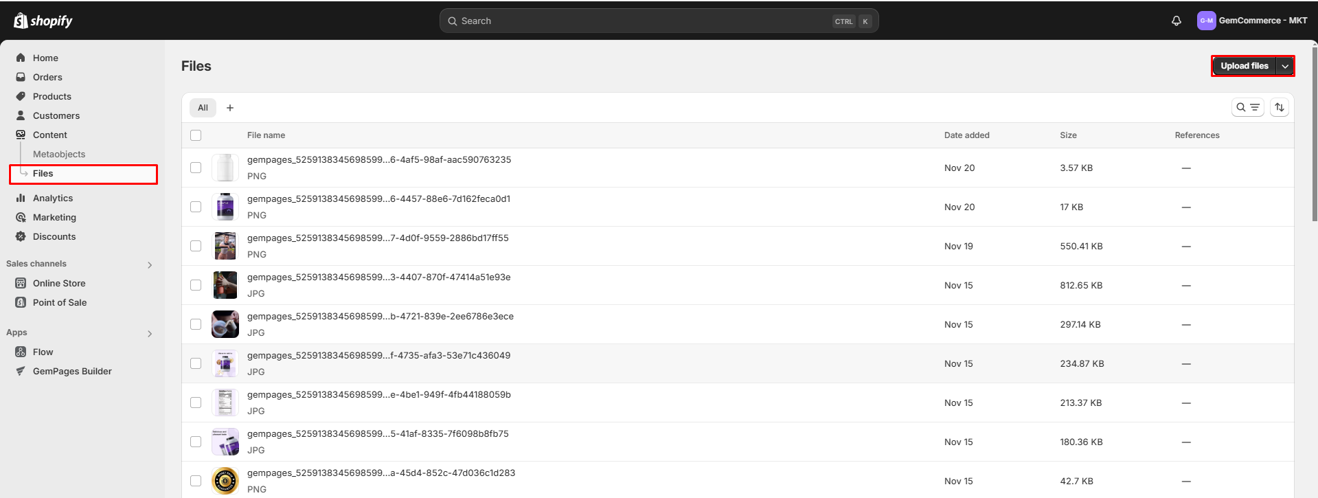Viewport: 1318px width, 498px height.
Task: Open the GemCommerce - MKT account avatar
Action: click(x=1206, y=21)
